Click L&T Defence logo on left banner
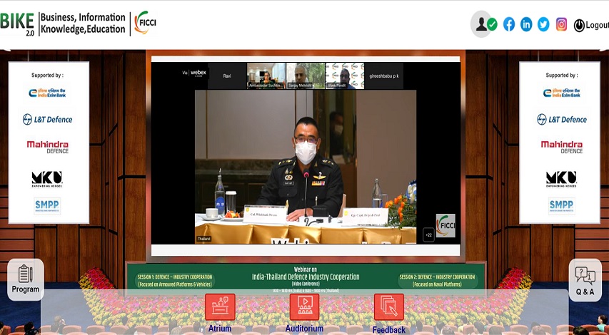Screen dimensions: 609x335 (47, 120)
